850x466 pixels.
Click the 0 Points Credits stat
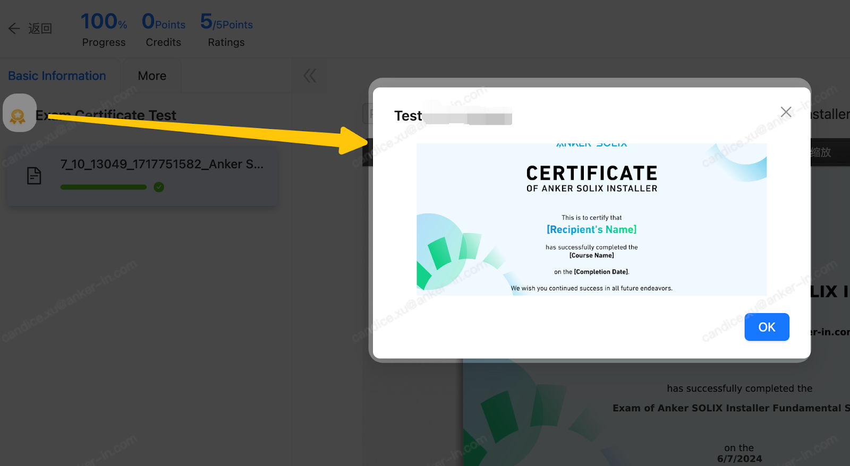164,30
